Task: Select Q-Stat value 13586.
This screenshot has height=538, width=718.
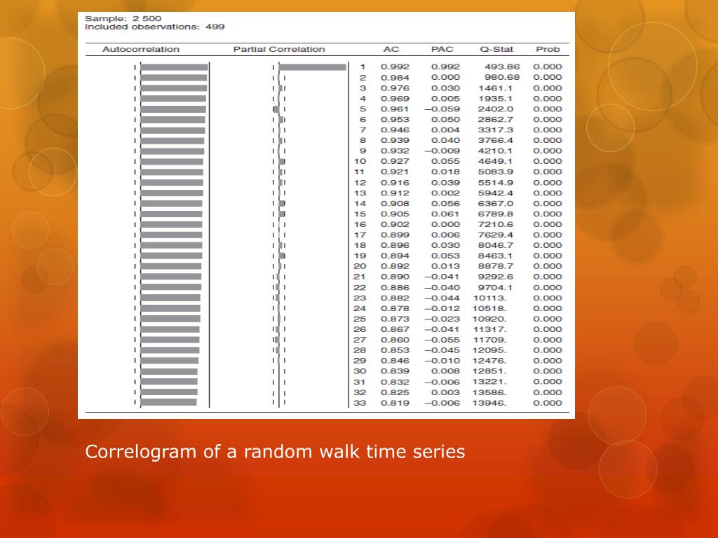Action: click(x=489, y=392)
